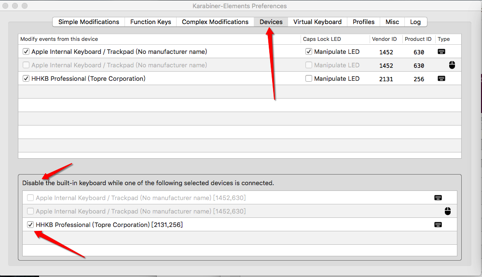Screen dimensions: 482x277
Task: Enable Manipulate LED for HHKB Professional
Action: (x=309, y=78)
